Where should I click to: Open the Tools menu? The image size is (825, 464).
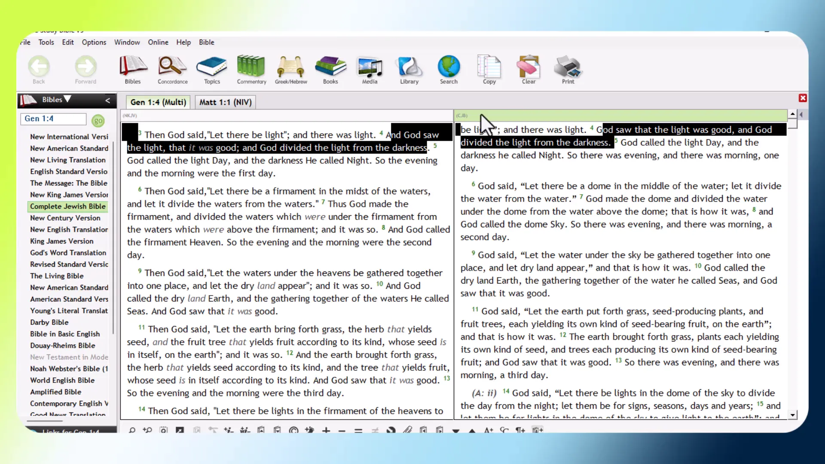(x=46, y=42)
